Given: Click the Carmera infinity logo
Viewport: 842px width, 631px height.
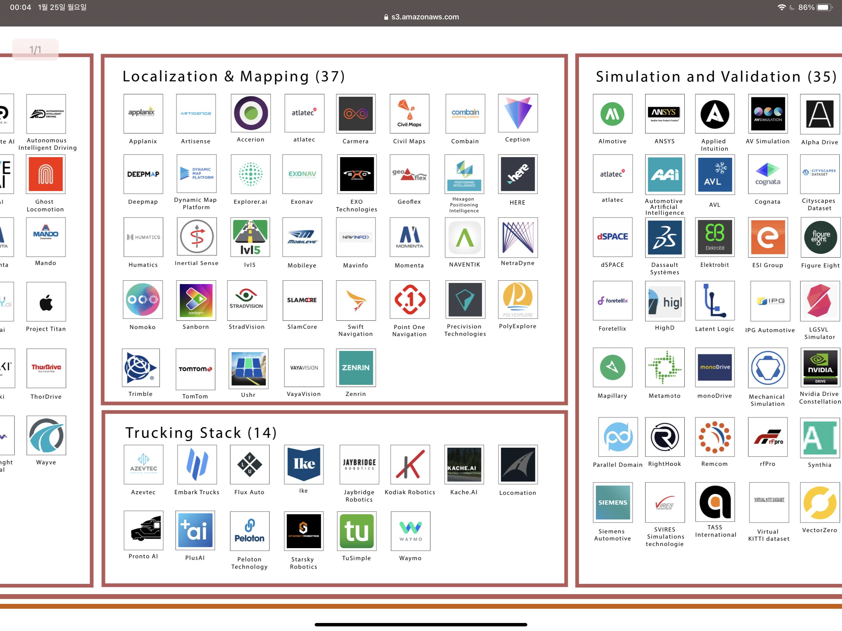Looking at the screenshot, I should (356, 113).
